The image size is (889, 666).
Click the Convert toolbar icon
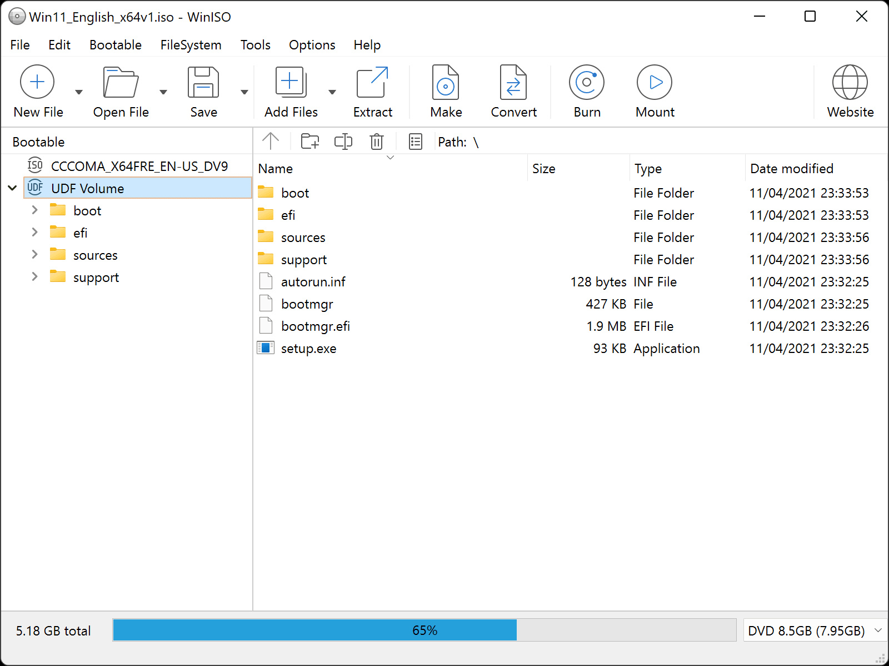[x=513, y=82]
